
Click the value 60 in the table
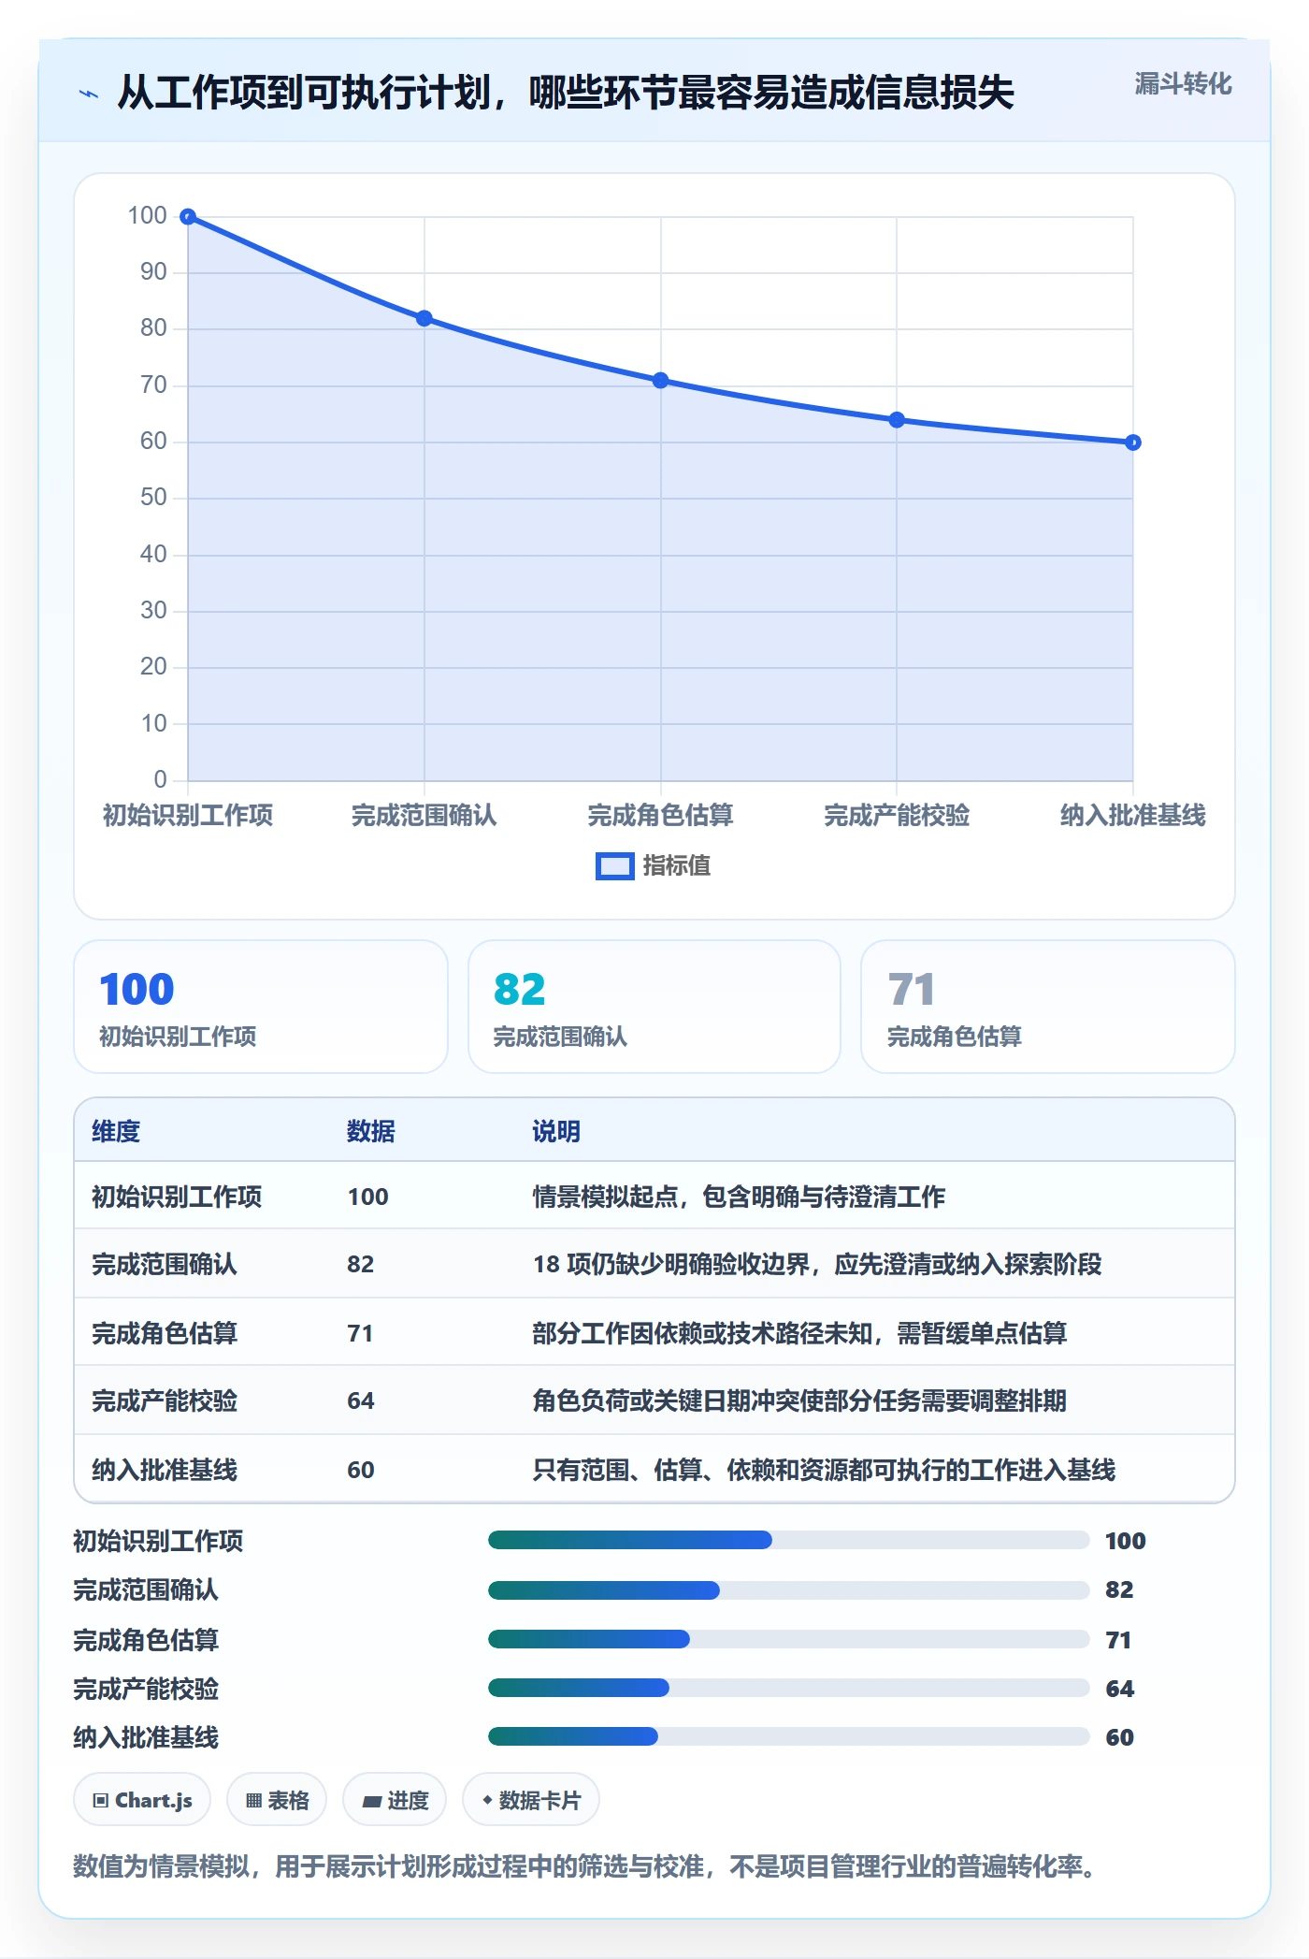tap(361, 1470)
